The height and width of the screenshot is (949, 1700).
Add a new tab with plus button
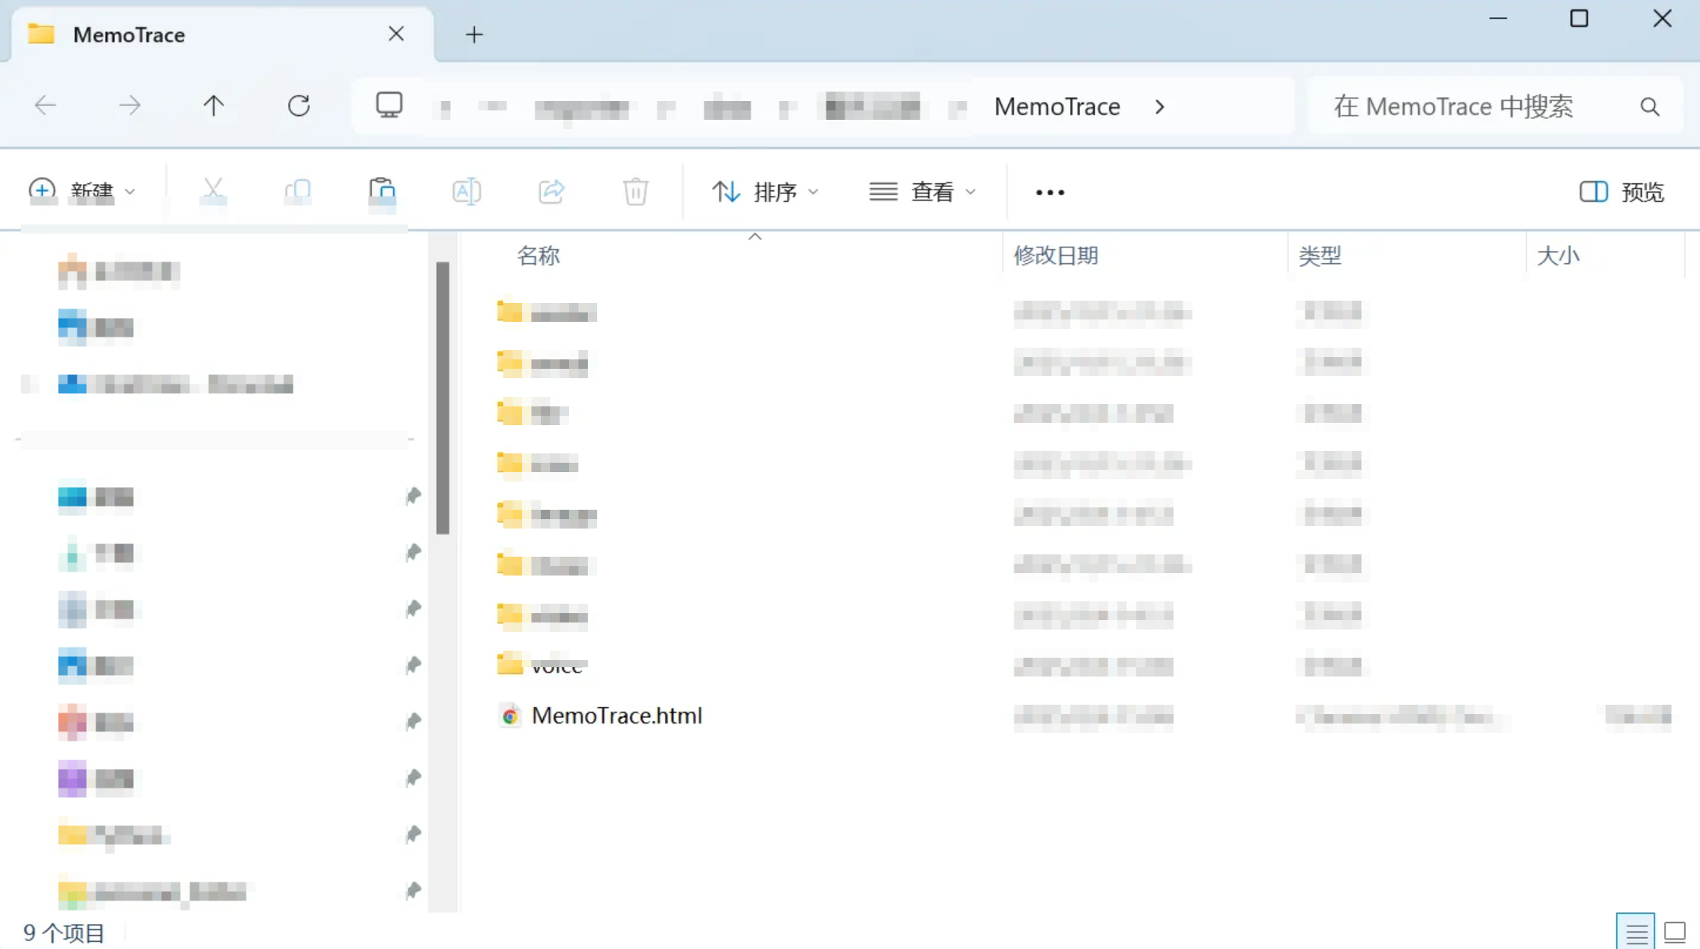pyautogui.click(x=474, y=34)
